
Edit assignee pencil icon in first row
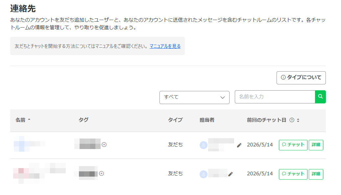pos(239,145)
